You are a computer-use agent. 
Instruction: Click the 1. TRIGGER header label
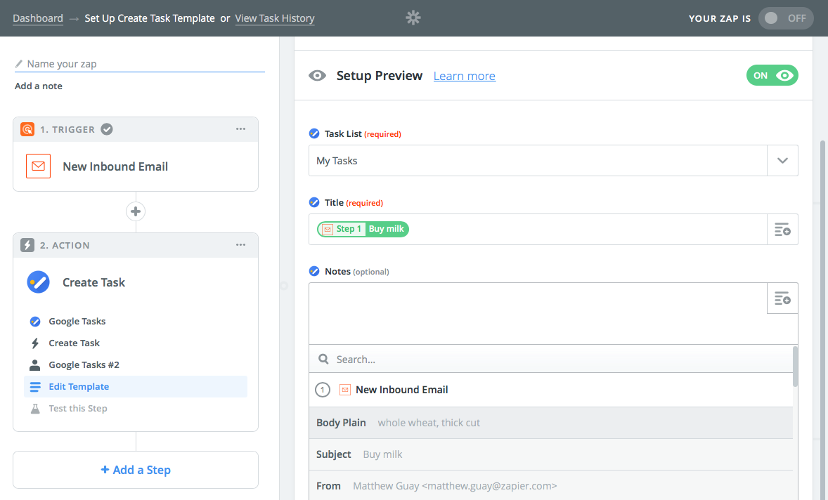pos(67,130)
